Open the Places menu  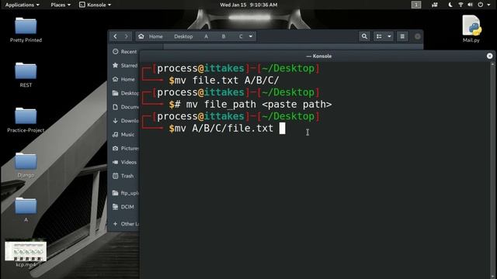[x=61, y=5]
